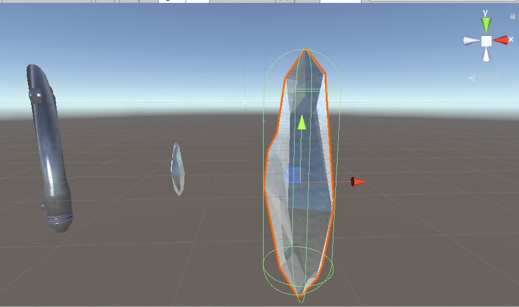The height and width of the screenshot is (307, 519).
Task: Grab the green Y move arrow on selected crystal
Action: 301,122
